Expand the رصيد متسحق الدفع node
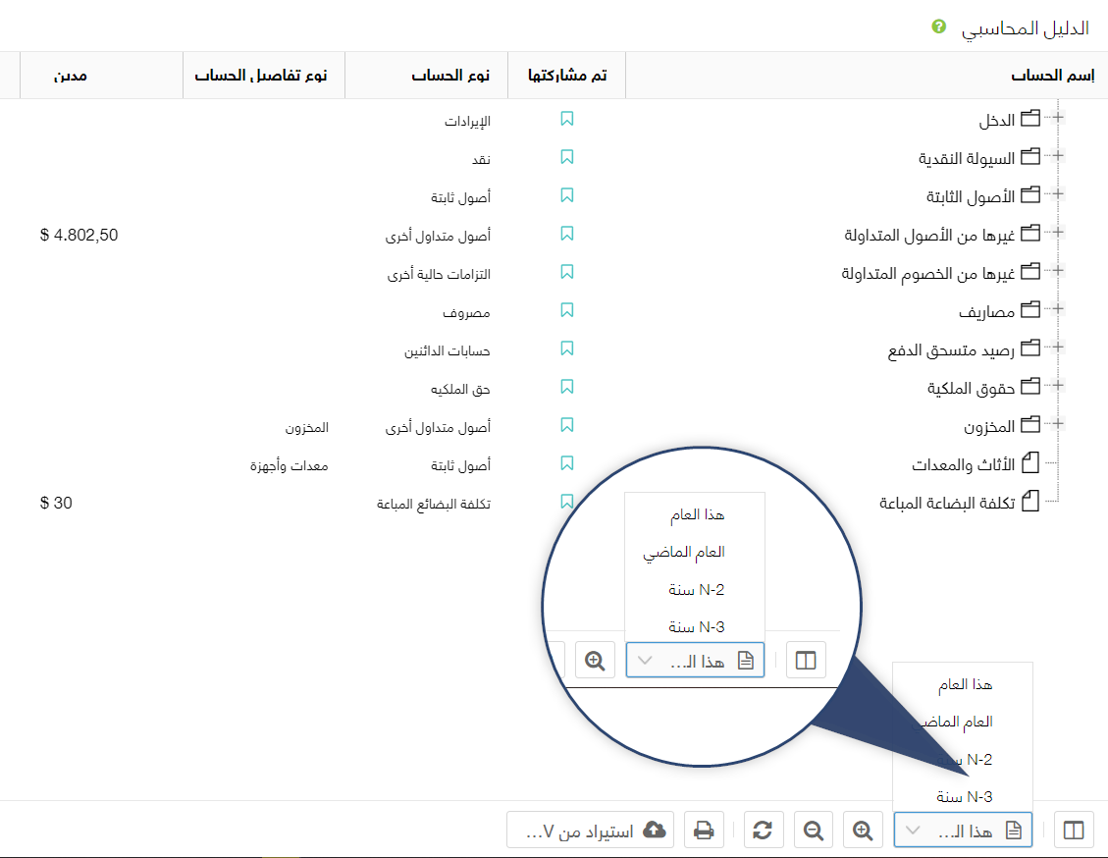Viewport: 1108px width, 858px height. pyautogui.click(x=1058, y=347)
